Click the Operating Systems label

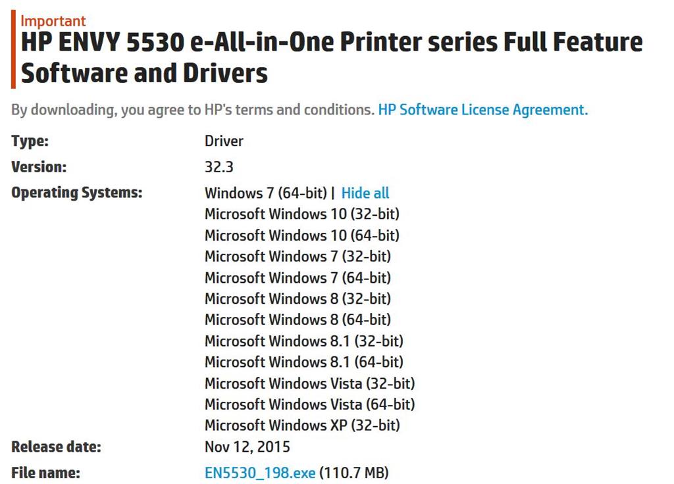[76, 193]
